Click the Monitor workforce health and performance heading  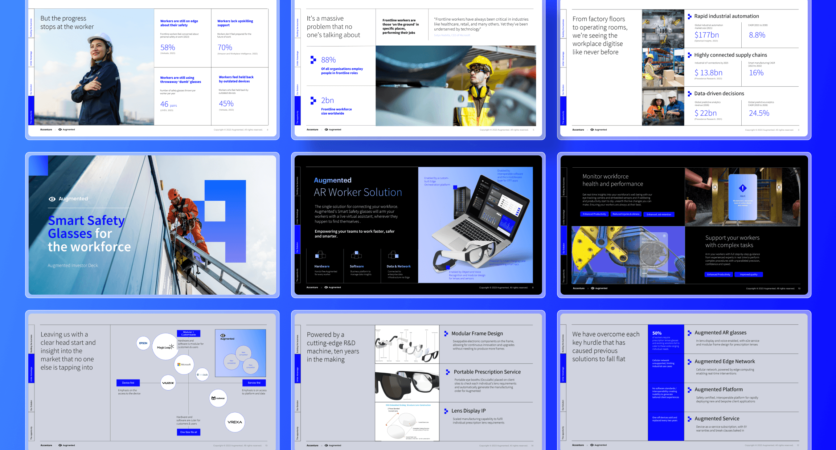click(612, 180)
